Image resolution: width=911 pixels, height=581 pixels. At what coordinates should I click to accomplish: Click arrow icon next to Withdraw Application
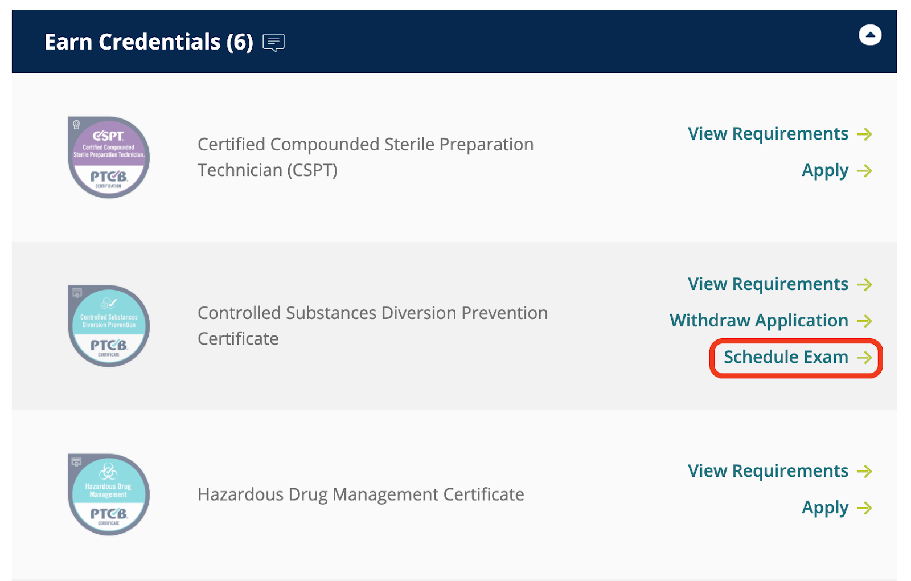tap(865, 321)
